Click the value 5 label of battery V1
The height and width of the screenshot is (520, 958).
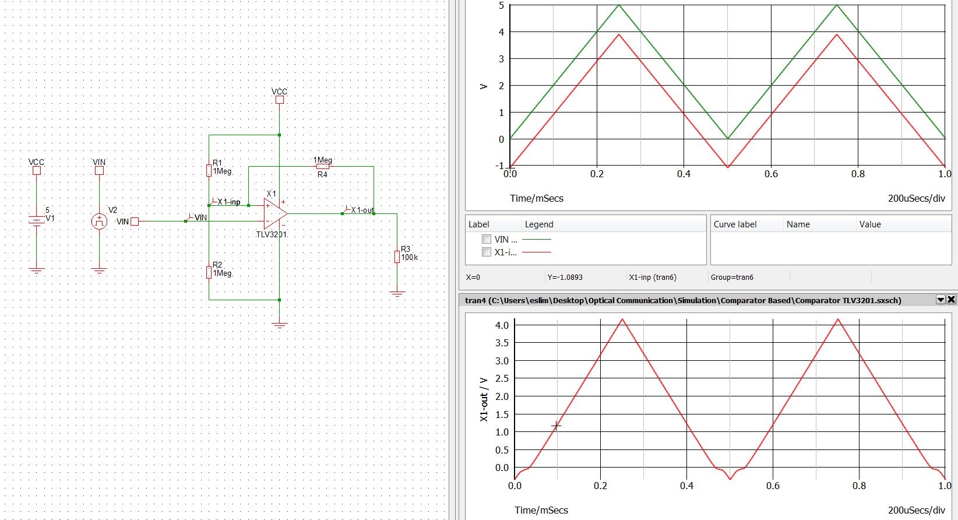click(48, 210)
